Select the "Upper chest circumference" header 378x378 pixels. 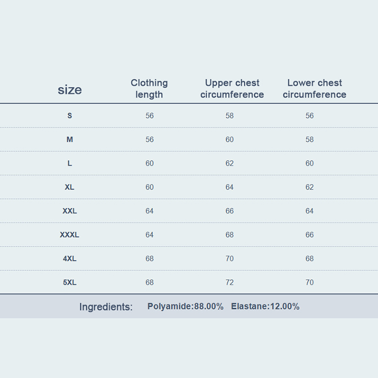(232, 88)
